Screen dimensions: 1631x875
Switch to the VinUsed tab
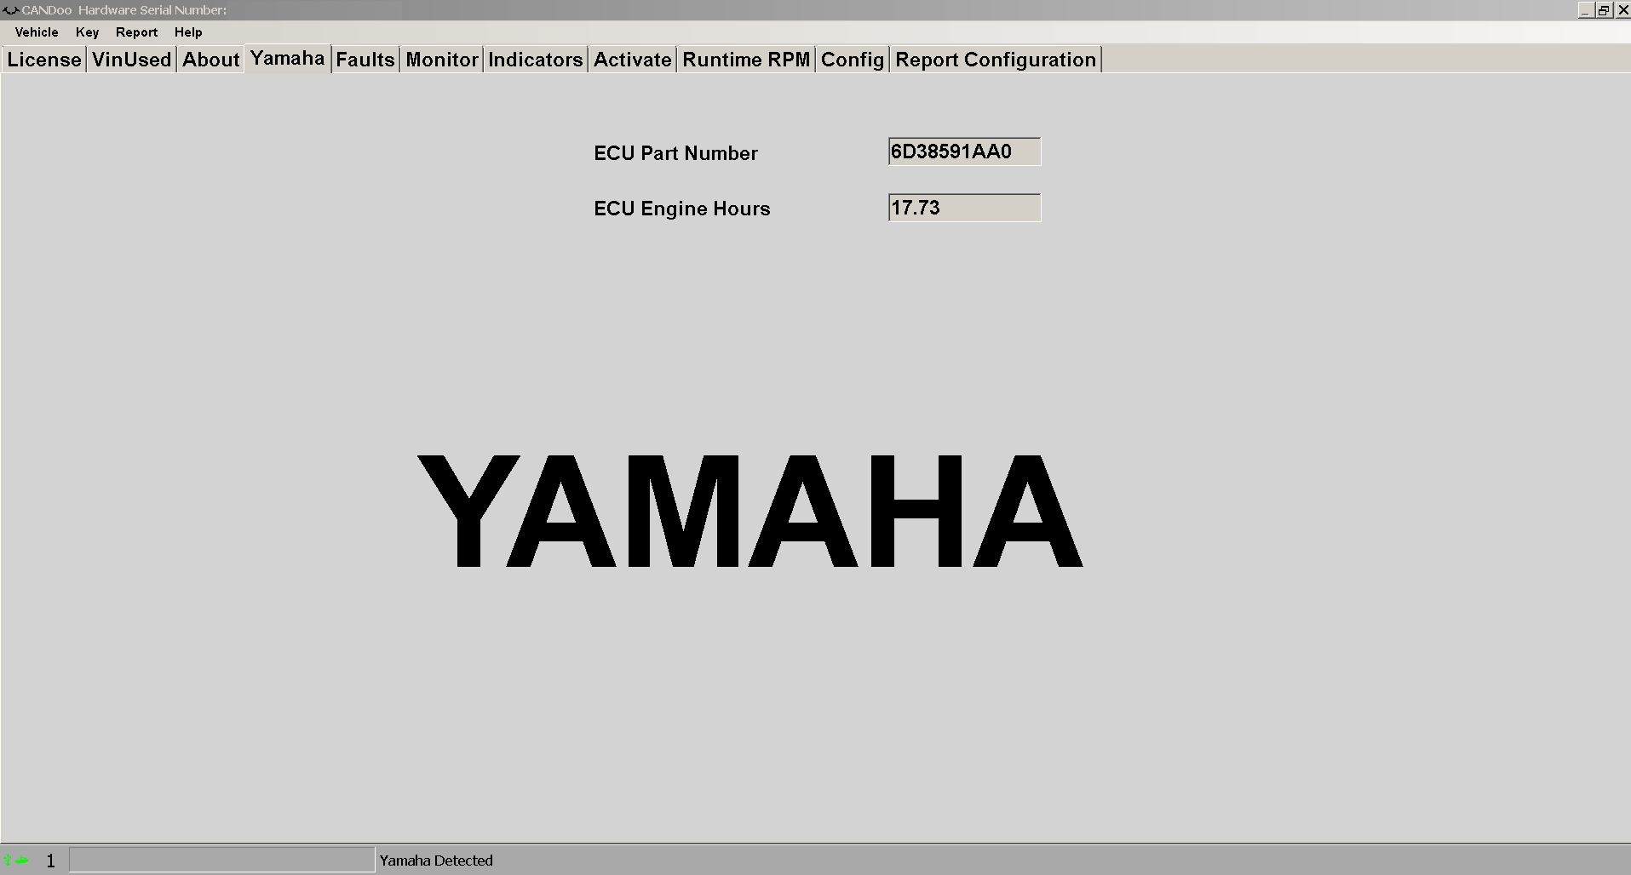pos(132,60)
